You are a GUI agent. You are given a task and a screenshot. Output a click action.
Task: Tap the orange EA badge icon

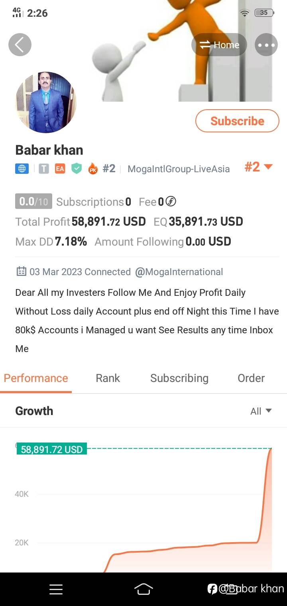coord(60,169)
